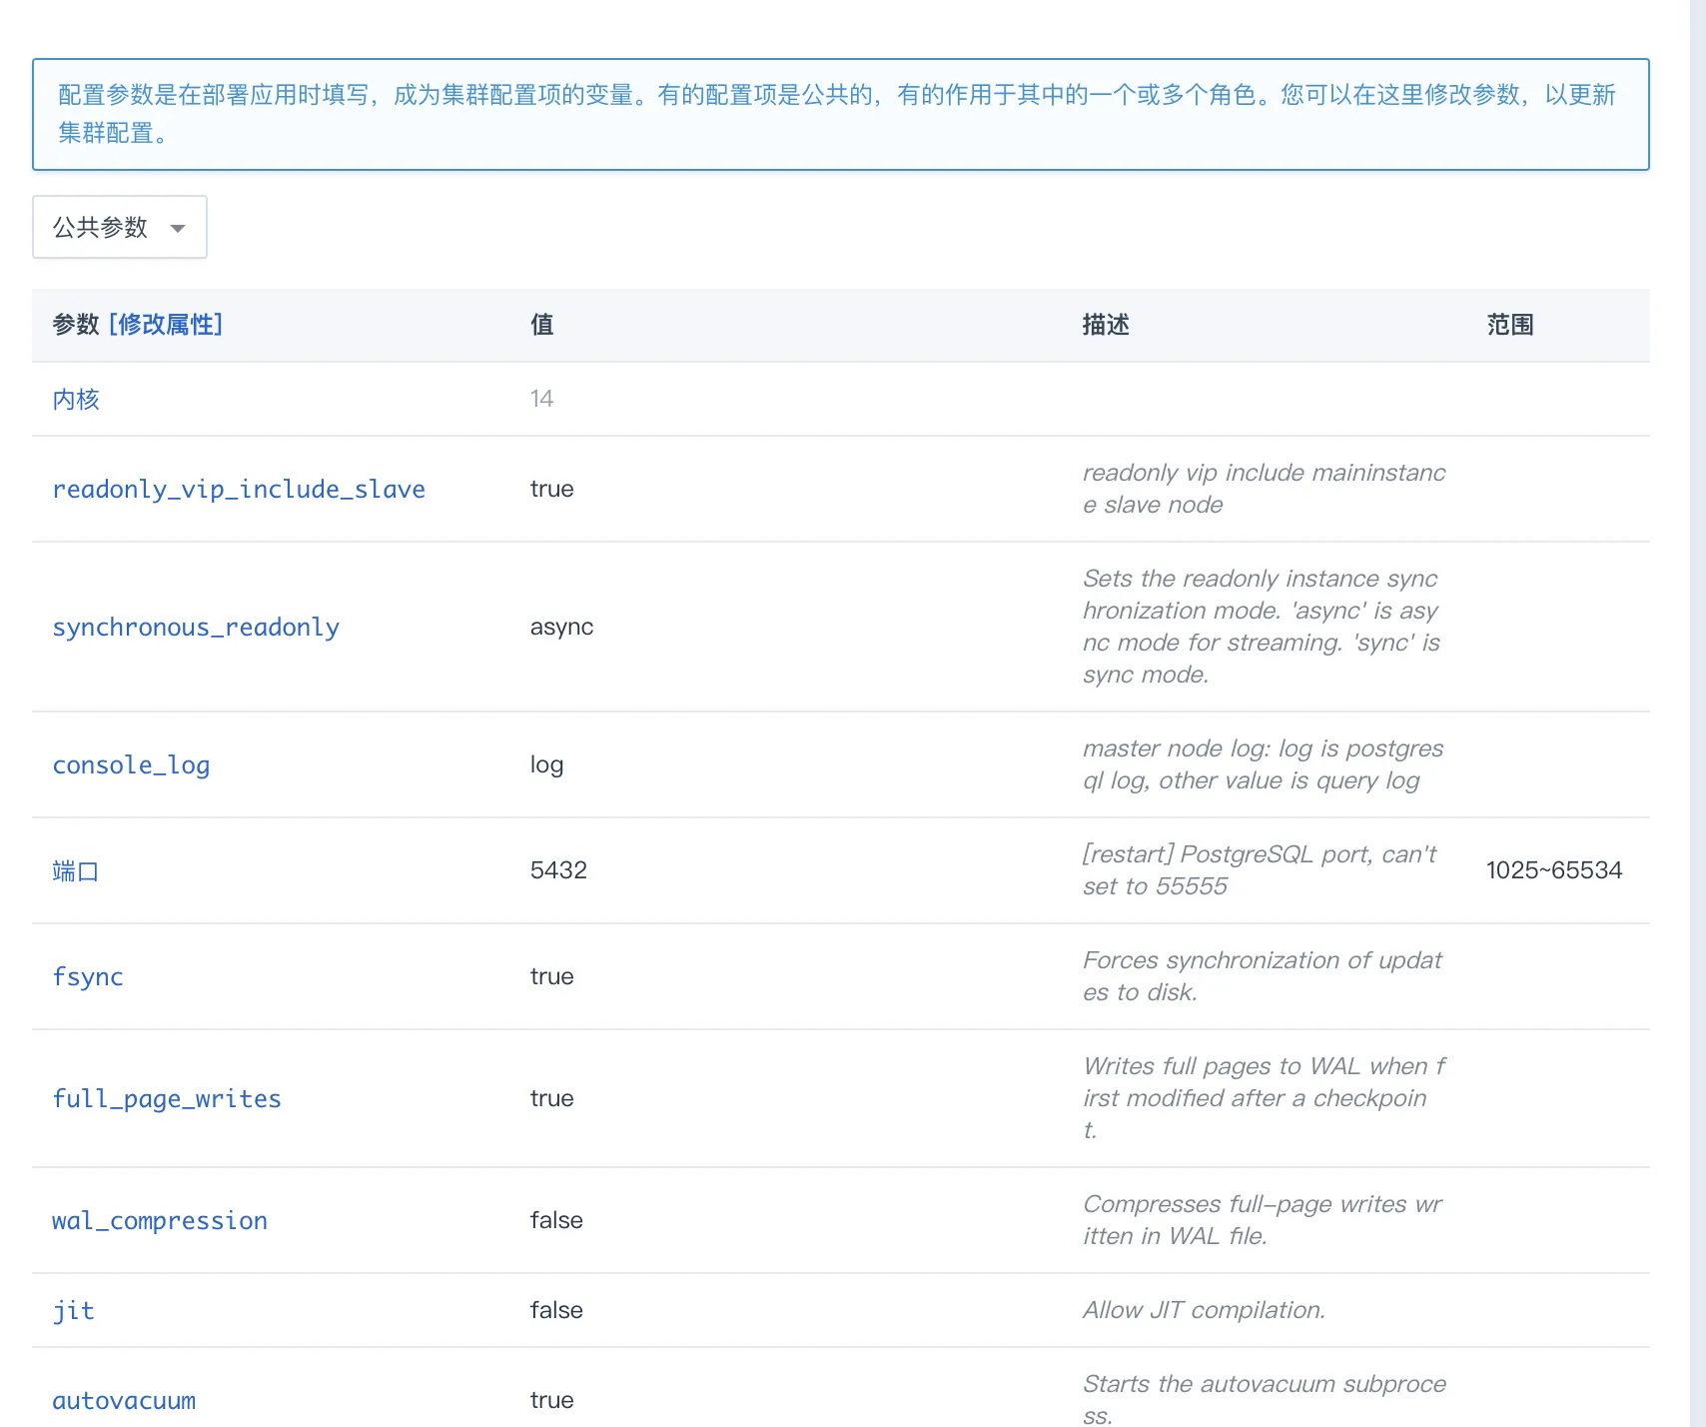Collapse the 公共参数 combo box
Screen dimensions: 1706x1427
[119, 227]
